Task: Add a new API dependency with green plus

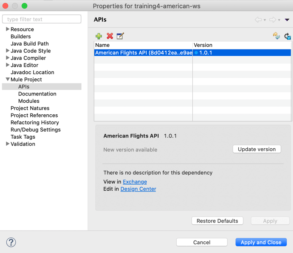Action: pyautogui.click(x=99, y=36)
